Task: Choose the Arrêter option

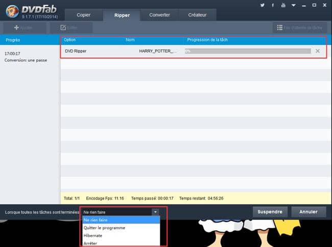Action: point(121,243)
